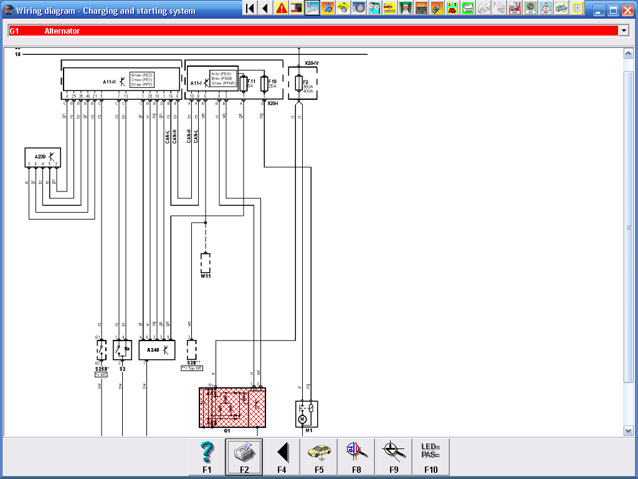This screenshot has height=479, width=638.
Task: Go back using the F4 arrow button
Action: 282,457
